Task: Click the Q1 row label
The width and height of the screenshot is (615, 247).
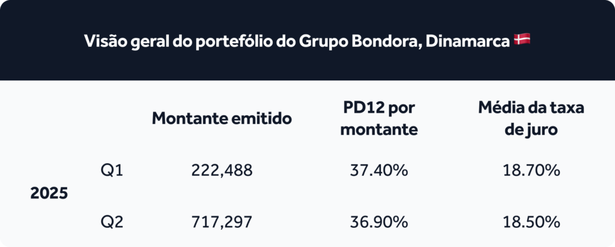Action: point(112,171)
